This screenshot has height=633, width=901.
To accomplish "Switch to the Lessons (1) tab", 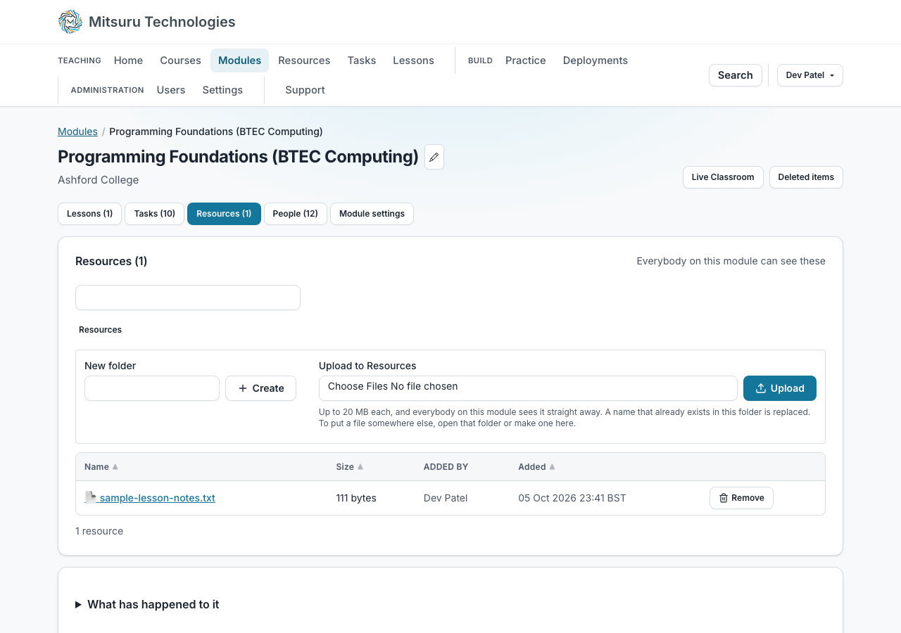I will coord(89,214).
